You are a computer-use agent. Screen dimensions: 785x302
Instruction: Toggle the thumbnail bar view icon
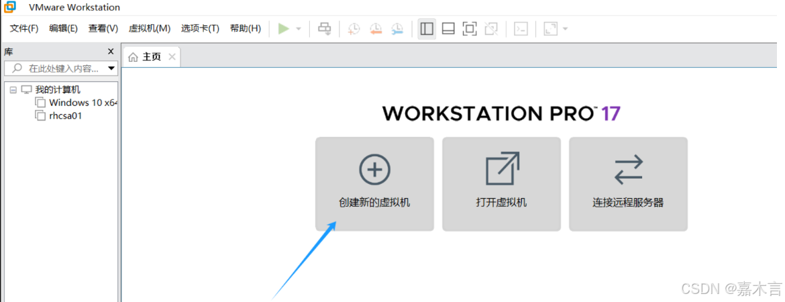pyautogui.click(x=448, y=29)
